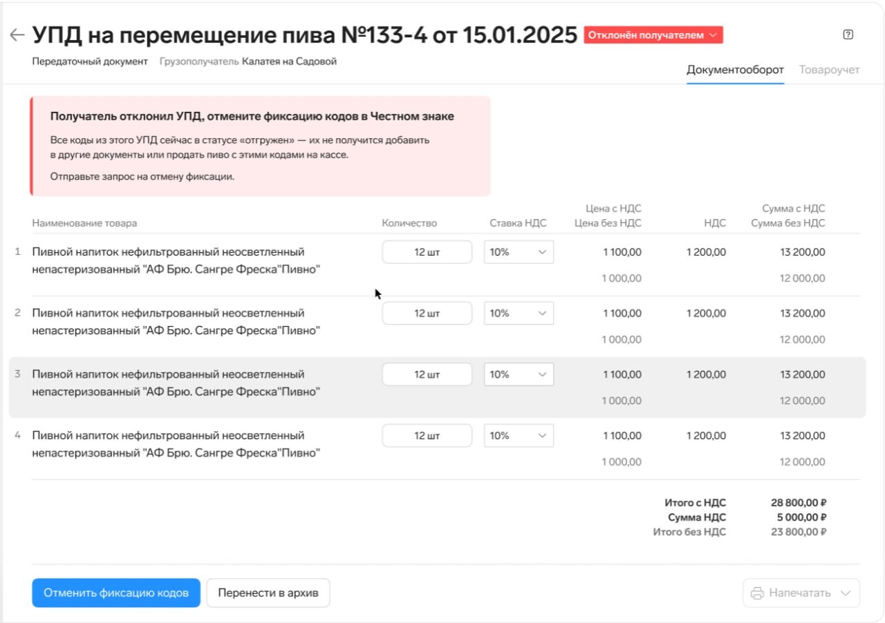
Task: Open the Отклонён получателем status dropdown
Action: point(653,35)
